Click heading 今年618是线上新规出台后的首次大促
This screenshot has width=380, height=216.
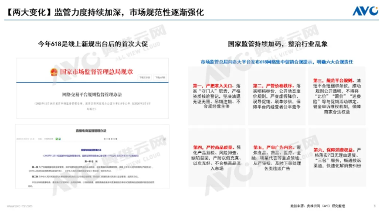(x=93, y=44)
